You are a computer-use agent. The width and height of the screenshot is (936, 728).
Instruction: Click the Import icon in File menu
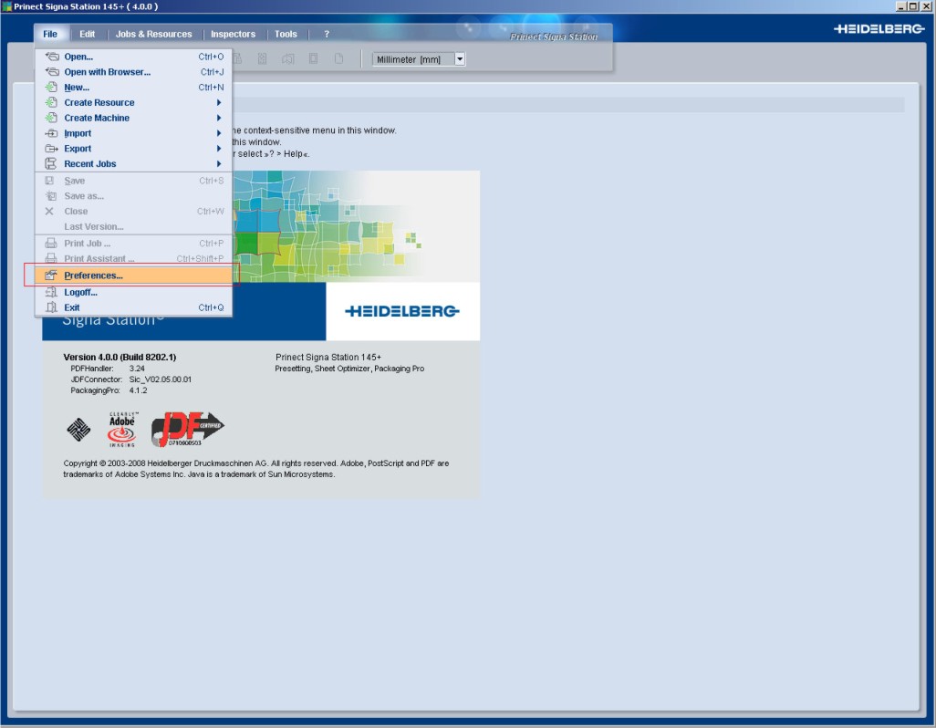(x=52, y=134)
